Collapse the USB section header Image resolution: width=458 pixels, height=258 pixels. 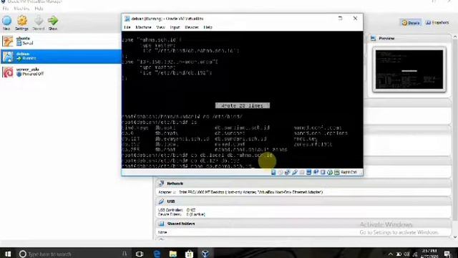coord(303,201)
